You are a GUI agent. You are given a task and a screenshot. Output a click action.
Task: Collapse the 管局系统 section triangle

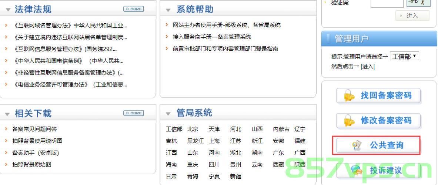pyautogui.click(x=168, y=114)
